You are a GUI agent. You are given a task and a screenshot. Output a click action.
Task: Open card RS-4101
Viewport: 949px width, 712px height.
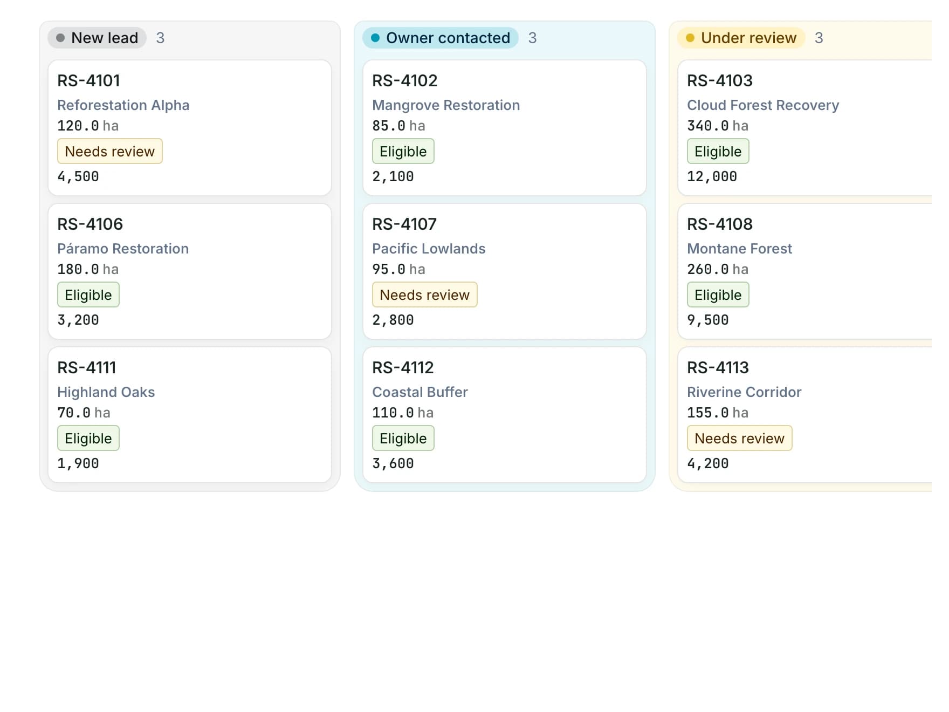pos(190,128)
